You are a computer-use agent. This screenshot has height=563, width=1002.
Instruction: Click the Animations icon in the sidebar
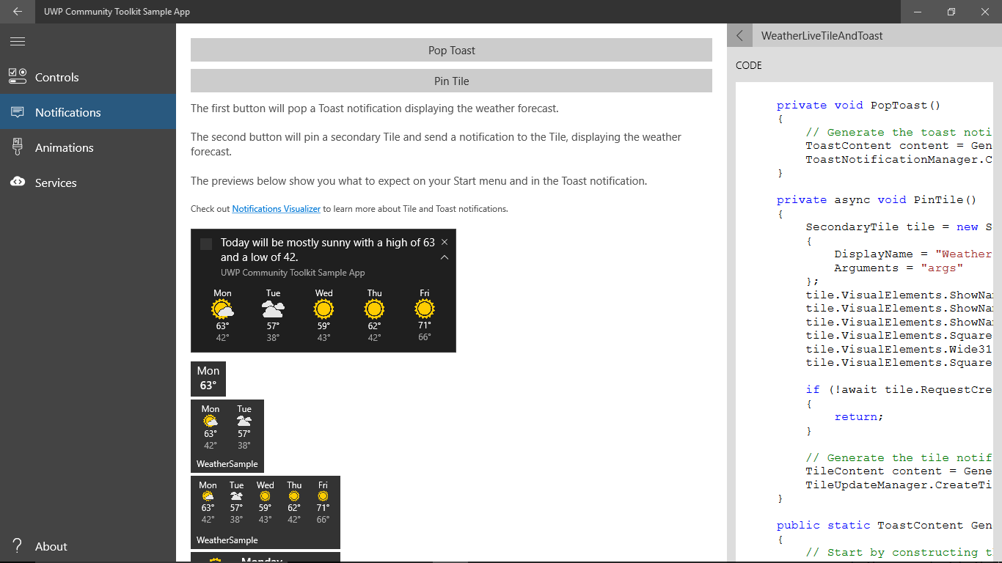(17, 147)
